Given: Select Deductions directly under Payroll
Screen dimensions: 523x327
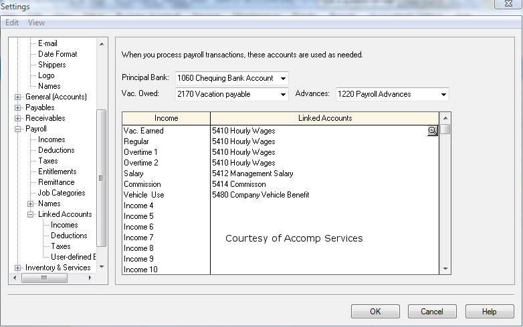Looking at the screenshot, I should pos(56,150).
